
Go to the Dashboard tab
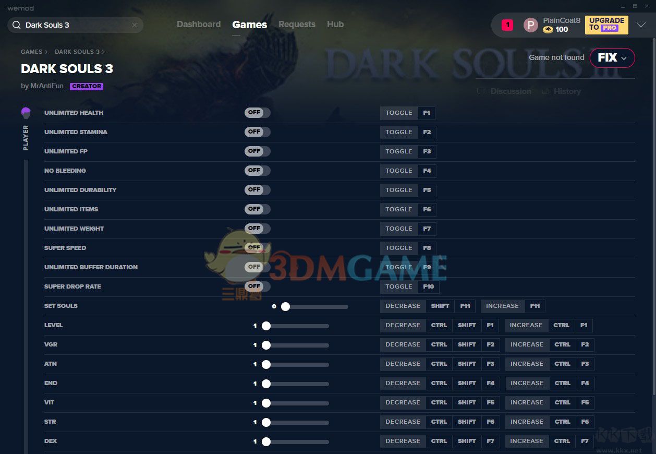[x=199, y=25]
